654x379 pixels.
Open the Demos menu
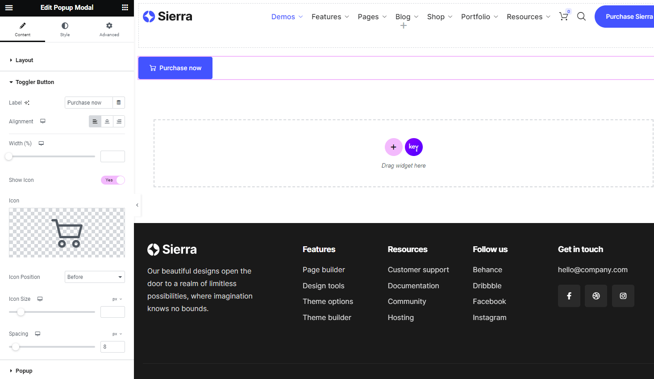[287, 17]
